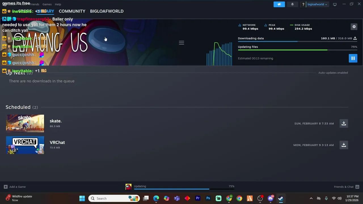This screenshot has height=204, width=363.
Task: Pause the current download
Action: tap(353, 58)
